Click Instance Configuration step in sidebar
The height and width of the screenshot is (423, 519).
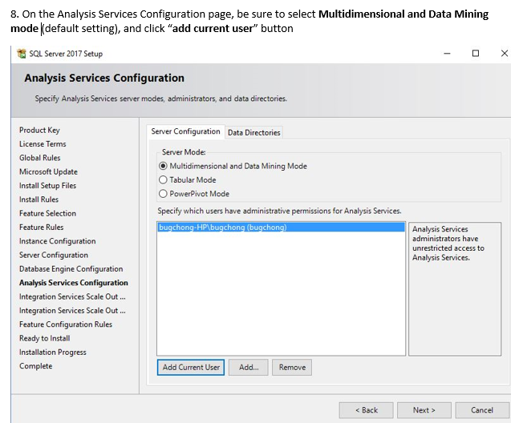point(57,241)
